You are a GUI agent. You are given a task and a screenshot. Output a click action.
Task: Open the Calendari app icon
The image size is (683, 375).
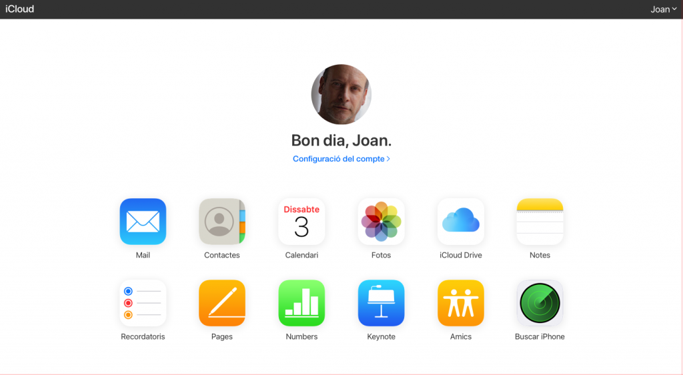coord(301,222)
